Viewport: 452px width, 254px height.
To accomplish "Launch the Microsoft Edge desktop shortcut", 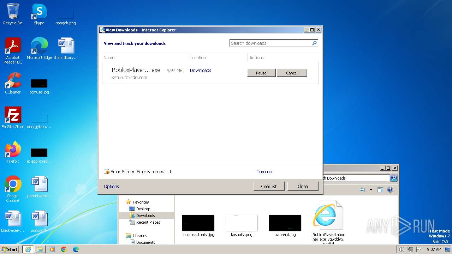I will pyautogui.click(x=39, y=48).
